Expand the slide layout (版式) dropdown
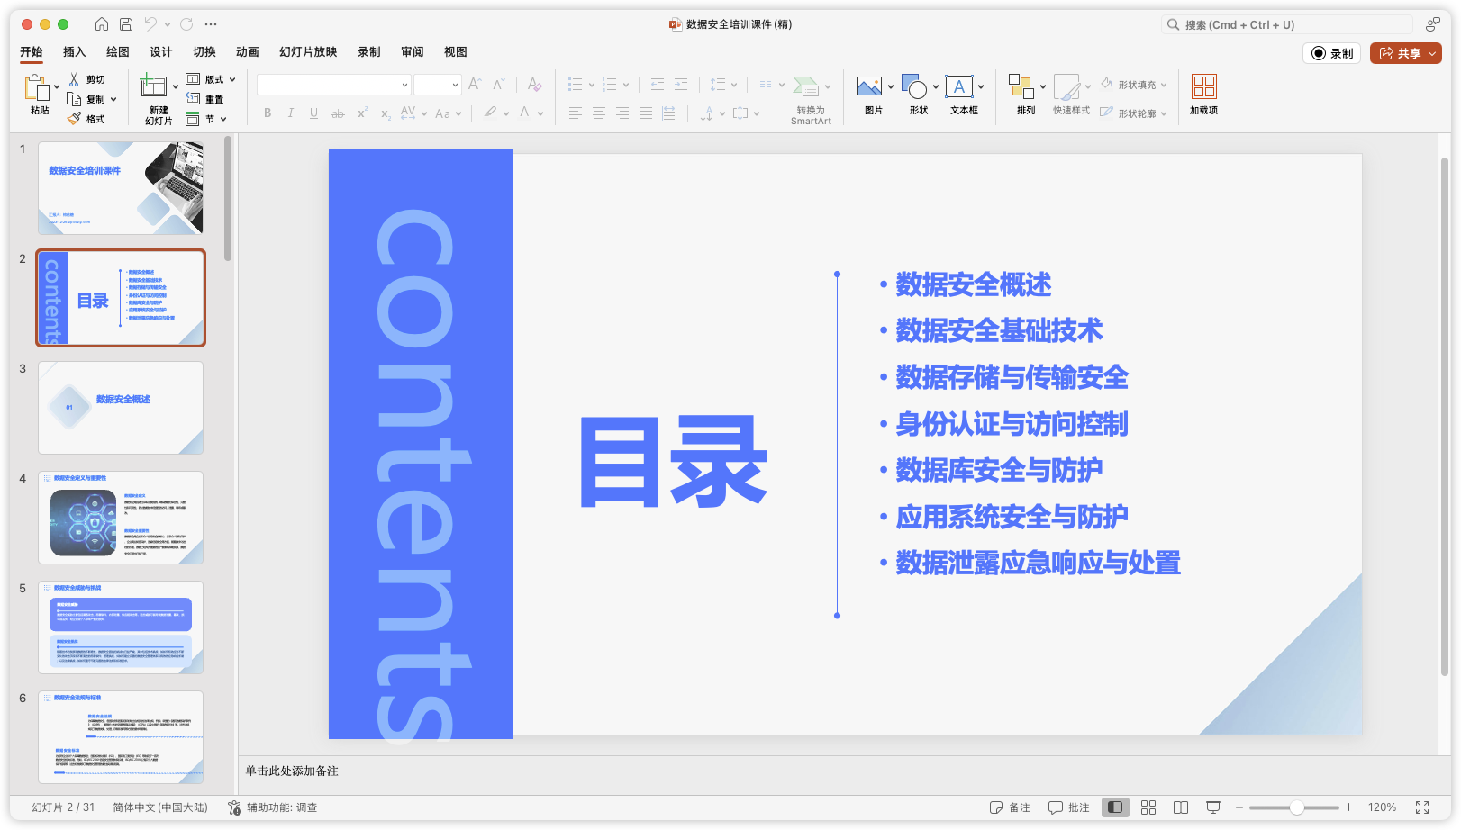This screenshot has width=1461, height=830. coord(232,79)
